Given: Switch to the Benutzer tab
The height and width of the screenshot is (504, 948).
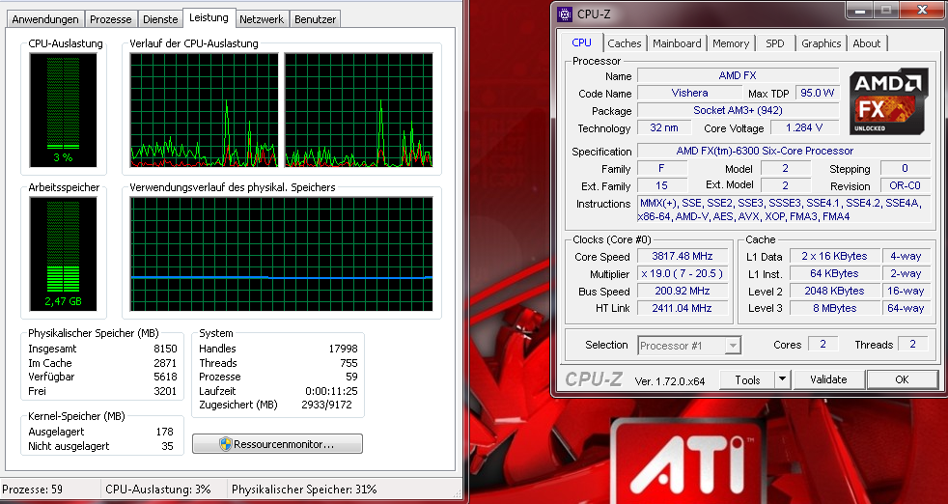Looking at the screenshot, I should pyautogui.click(x=315, y=19).
